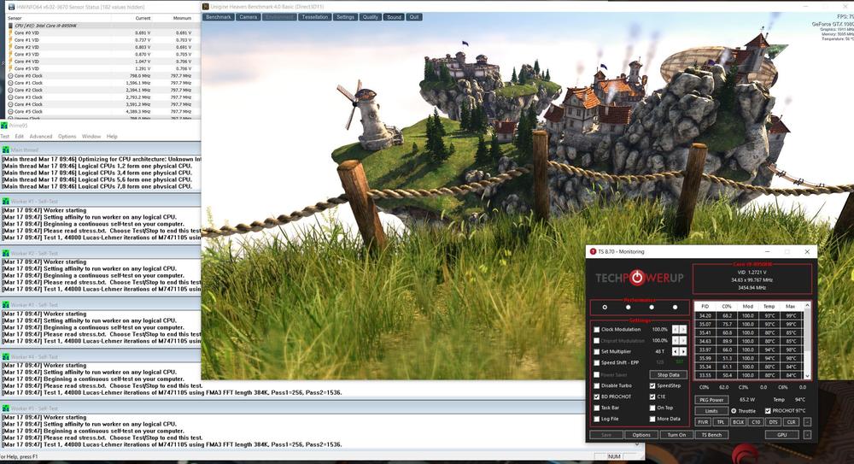Click the Unigine Heaven window title icon

[x=208, y=6]
